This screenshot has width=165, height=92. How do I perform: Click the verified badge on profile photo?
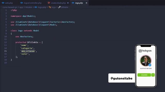tap(150, 65)
